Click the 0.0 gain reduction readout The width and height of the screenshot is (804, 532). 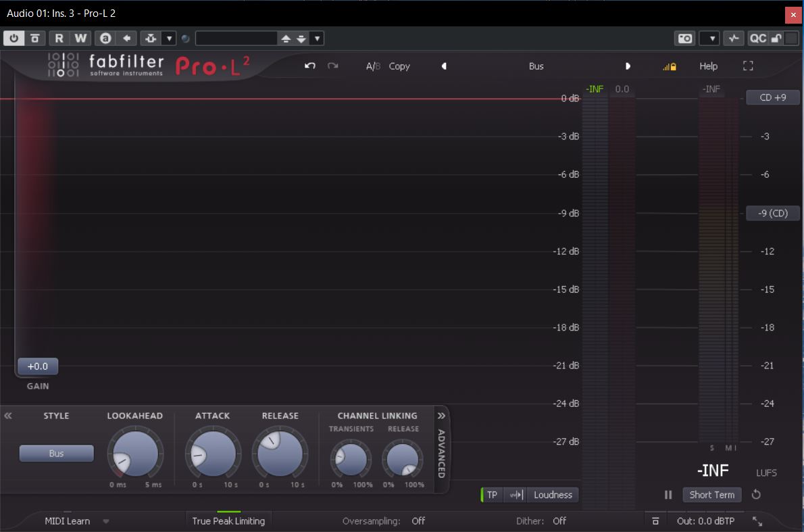click(622, 89)
